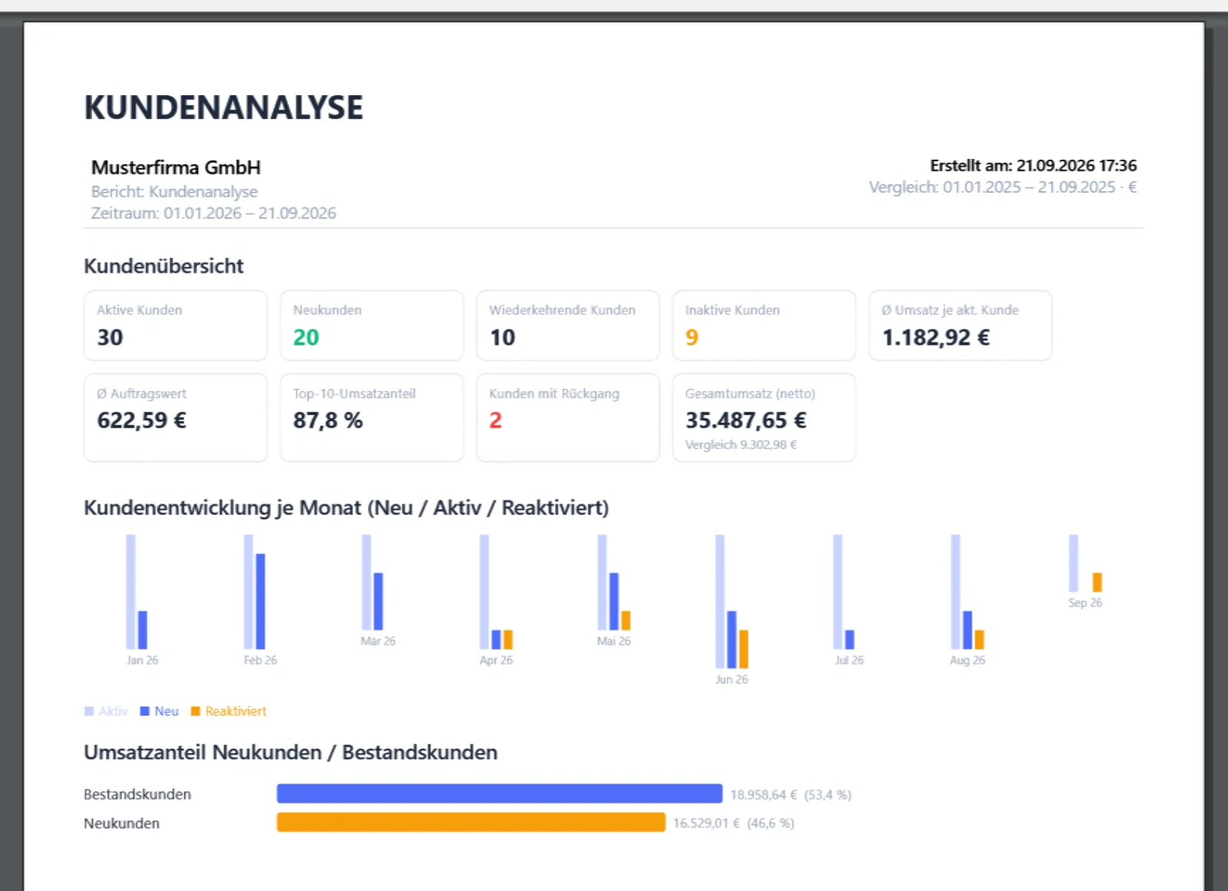
Task: Click the Bestandskunden row label
Action: 137,794
